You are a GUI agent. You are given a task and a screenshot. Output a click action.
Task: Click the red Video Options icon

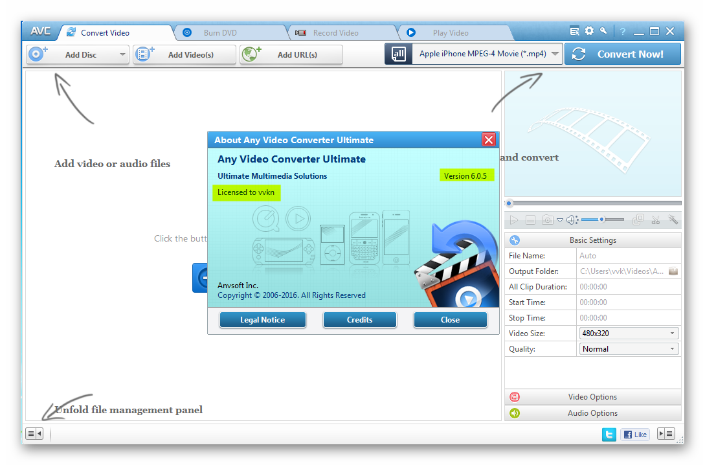tap(515, 397)
